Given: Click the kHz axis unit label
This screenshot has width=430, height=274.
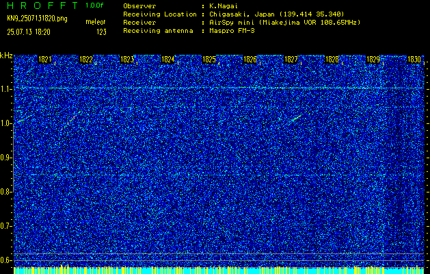Looking at the screenshot, I should (6, 55).
